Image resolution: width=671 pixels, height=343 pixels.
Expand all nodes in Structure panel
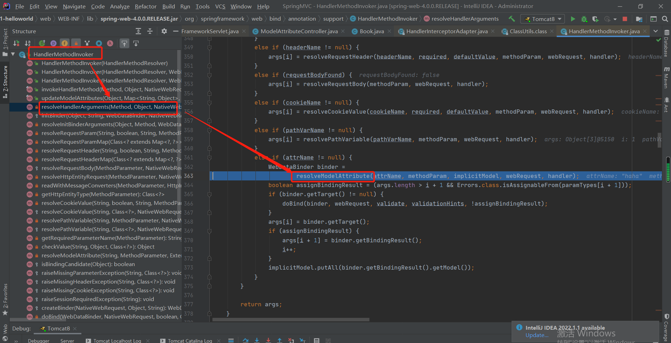pos(138,31)
